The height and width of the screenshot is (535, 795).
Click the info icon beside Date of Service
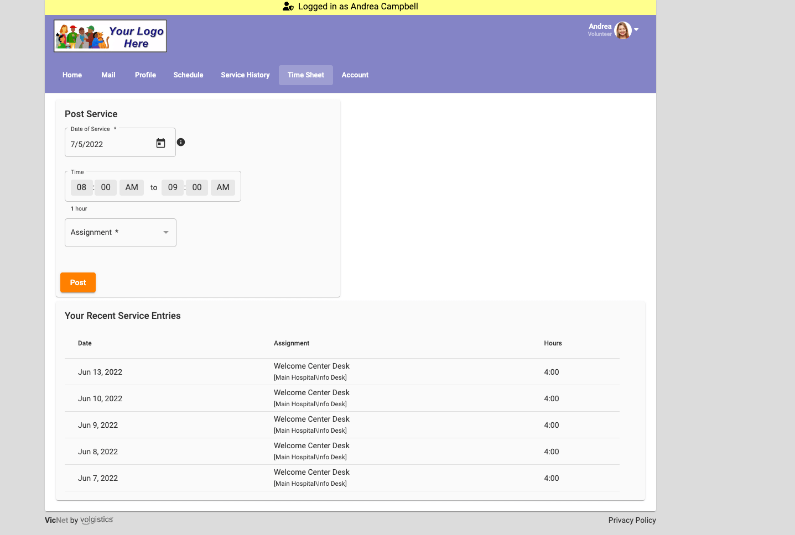[181, 142]
